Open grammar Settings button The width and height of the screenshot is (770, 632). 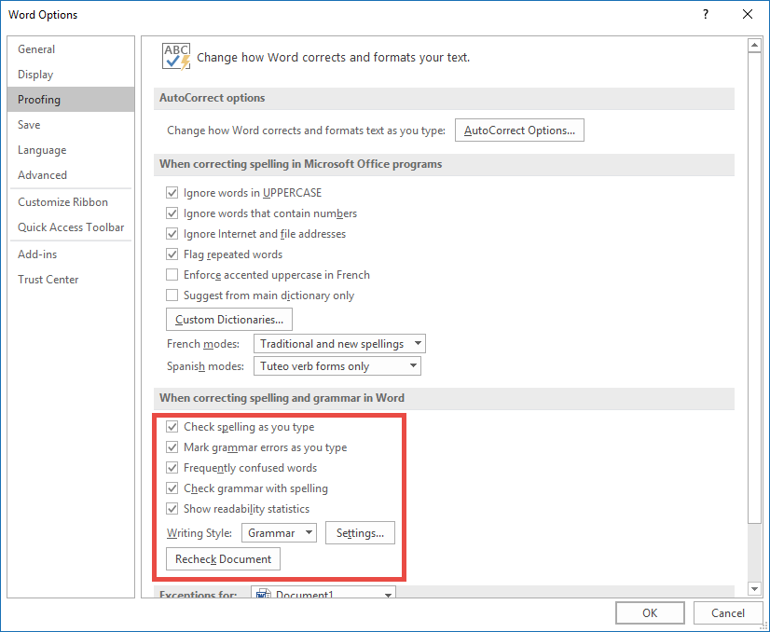click(360, 533)
